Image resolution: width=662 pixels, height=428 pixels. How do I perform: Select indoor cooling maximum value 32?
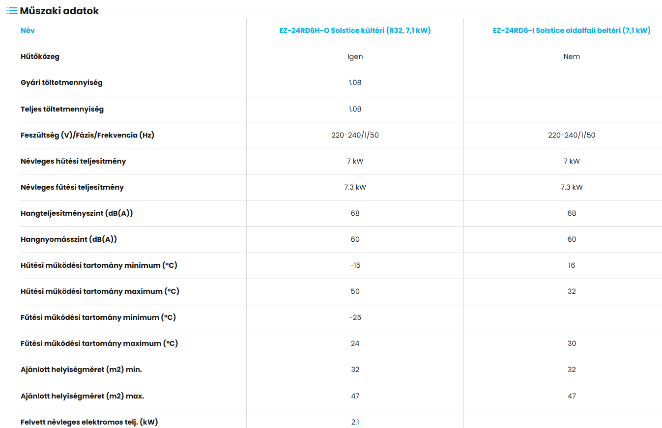coord(572,291)
